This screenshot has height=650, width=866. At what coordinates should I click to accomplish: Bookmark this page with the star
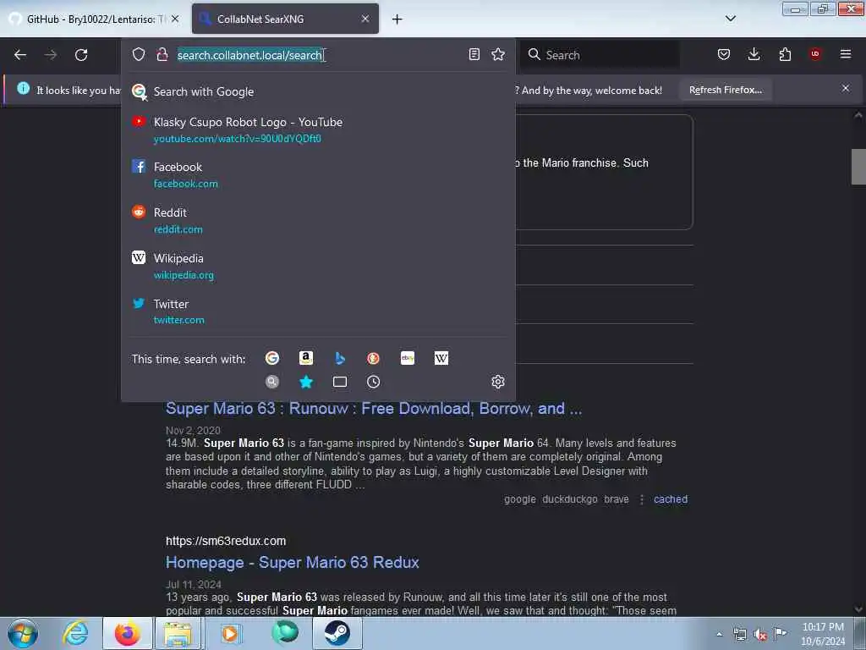[498, 54]
